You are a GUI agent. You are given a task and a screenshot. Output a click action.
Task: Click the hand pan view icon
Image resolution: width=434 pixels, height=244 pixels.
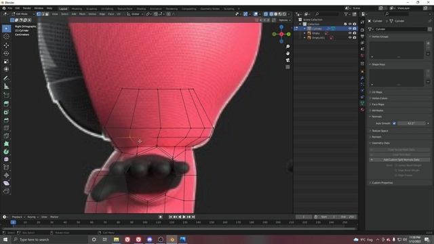point(288,53)
